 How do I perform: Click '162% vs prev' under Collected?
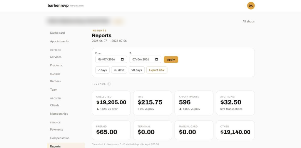point(107,109)
